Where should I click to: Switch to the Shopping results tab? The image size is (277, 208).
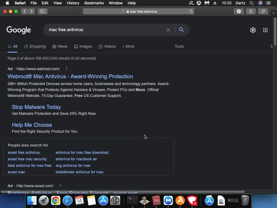(35, 46)
